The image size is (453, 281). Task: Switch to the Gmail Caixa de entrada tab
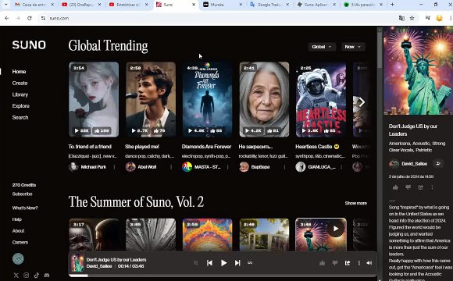pyautogui.click(x=34, y=5)
